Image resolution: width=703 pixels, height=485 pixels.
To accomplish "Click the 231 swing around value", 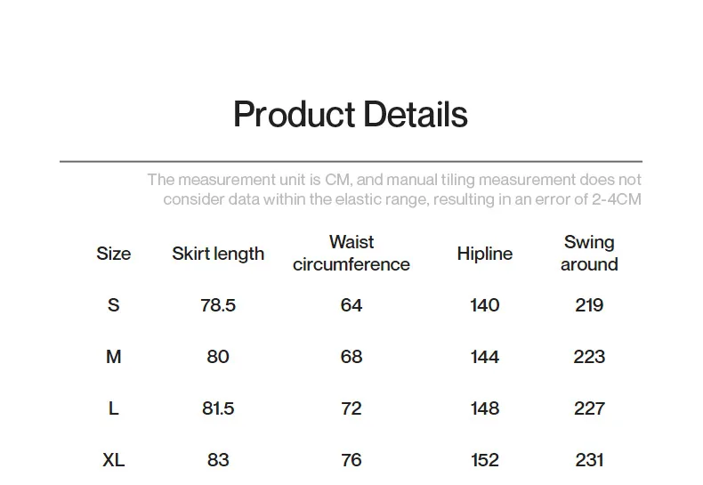I will coord(589,460).
